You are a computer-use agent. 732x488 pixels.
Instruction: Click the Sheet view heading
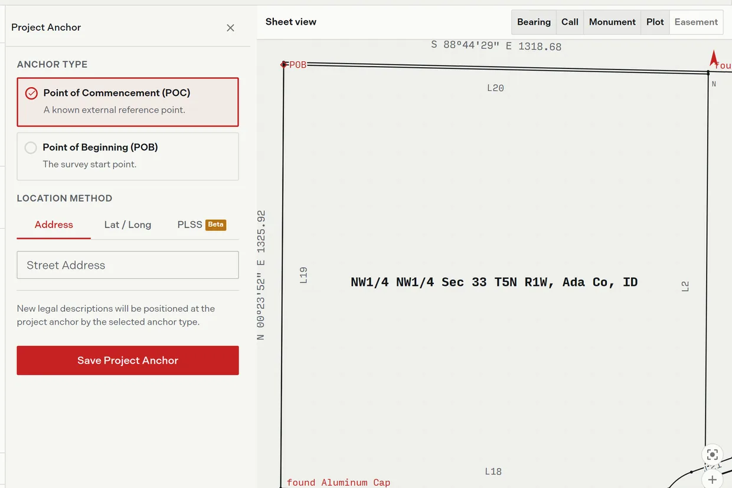291,22
